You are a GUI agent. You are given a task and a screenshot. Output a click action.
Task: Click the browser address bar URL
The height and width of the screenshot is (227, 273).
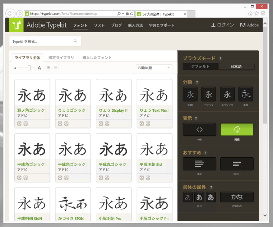64,14
